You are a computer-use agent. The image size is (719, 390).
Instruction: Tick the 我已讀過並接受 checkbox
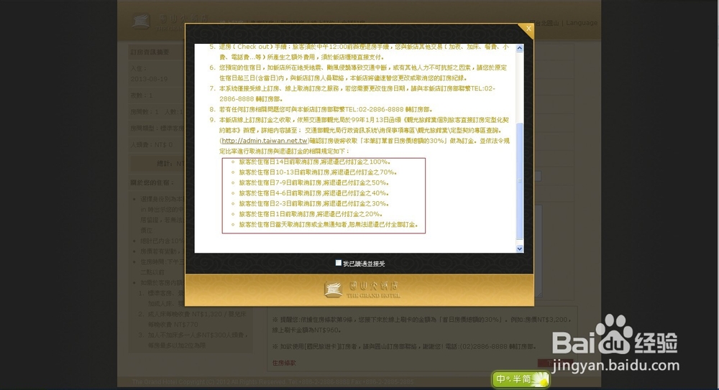[339, 263]
